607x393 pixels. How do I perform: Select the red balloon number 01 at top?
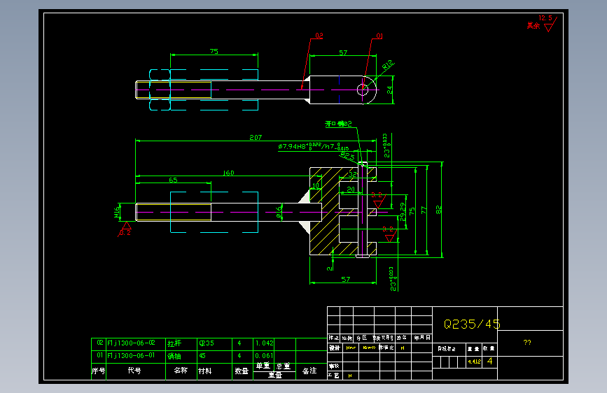pos(379,36)
